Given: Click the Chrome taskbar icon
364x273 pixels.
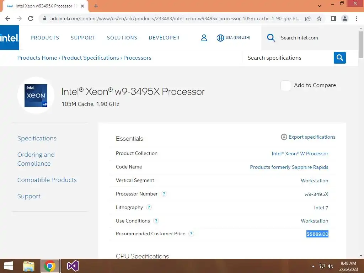Looking at the screenshot, I should point(50,266).
